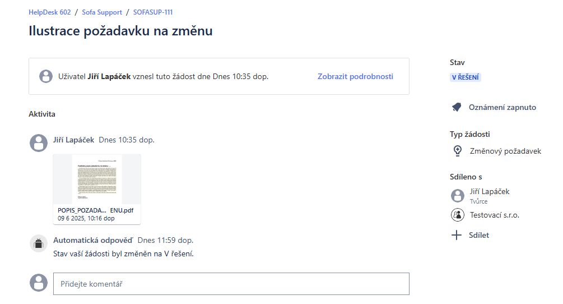Click the avatar beside the comment field
563x304 pixels.
click(x=39, y=283)
